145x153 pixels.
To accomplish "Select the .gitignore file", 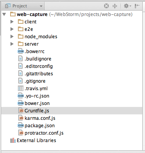I will pos(35,81).
